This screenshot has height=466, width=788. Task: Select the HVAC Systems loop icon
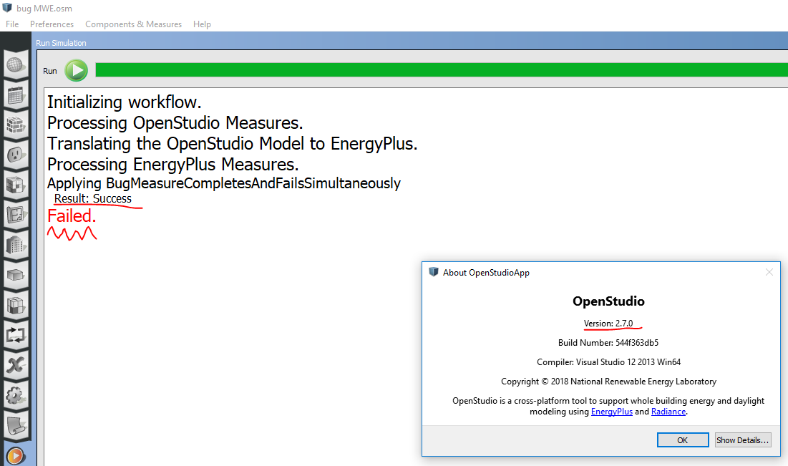coord(16,334)
